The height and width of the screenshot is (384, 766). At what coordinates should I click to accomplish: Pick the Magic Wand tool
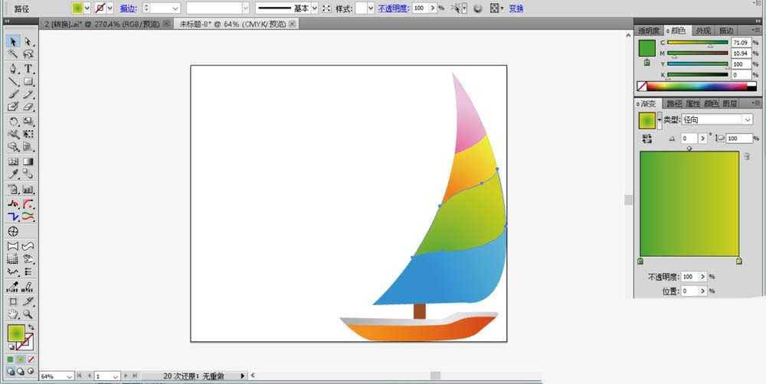(x=13, y=54)
